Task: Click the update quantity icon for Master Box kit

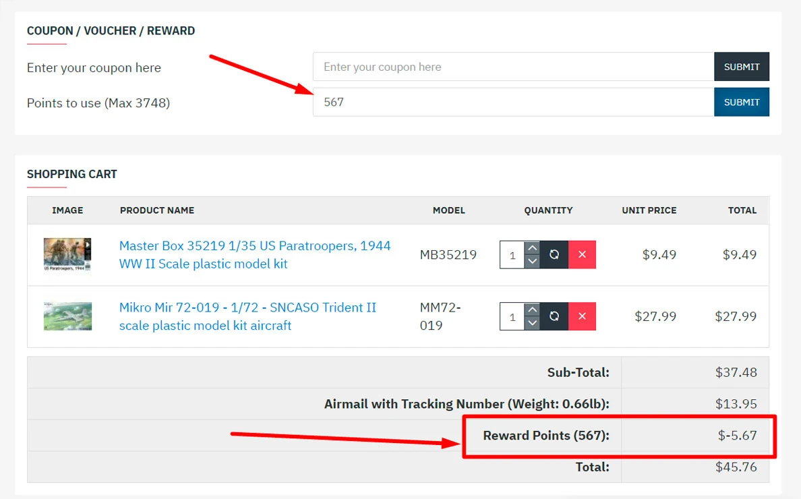Action: click(x=554, y=255)
